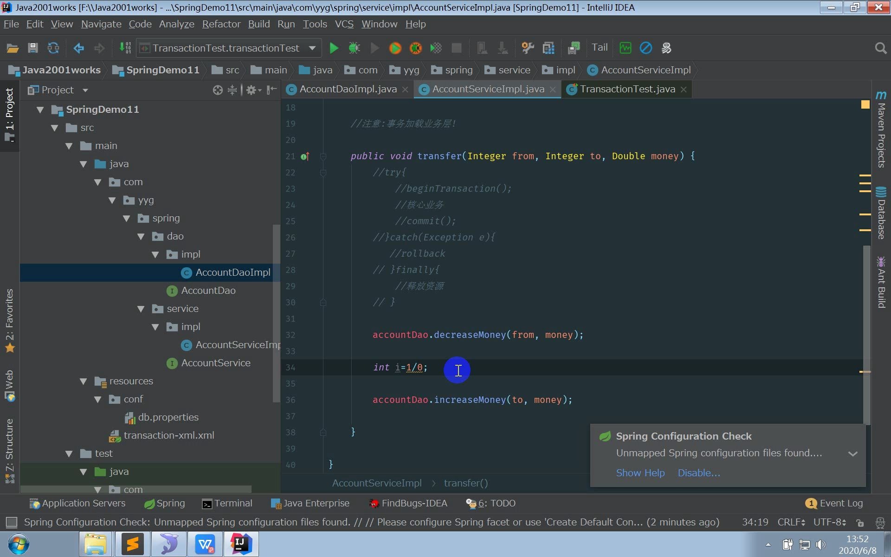This screenshot has width=891, height=557.
Task: Expand the Spring Configuration Check notification chevron
Action: click(x=852, y=453)
